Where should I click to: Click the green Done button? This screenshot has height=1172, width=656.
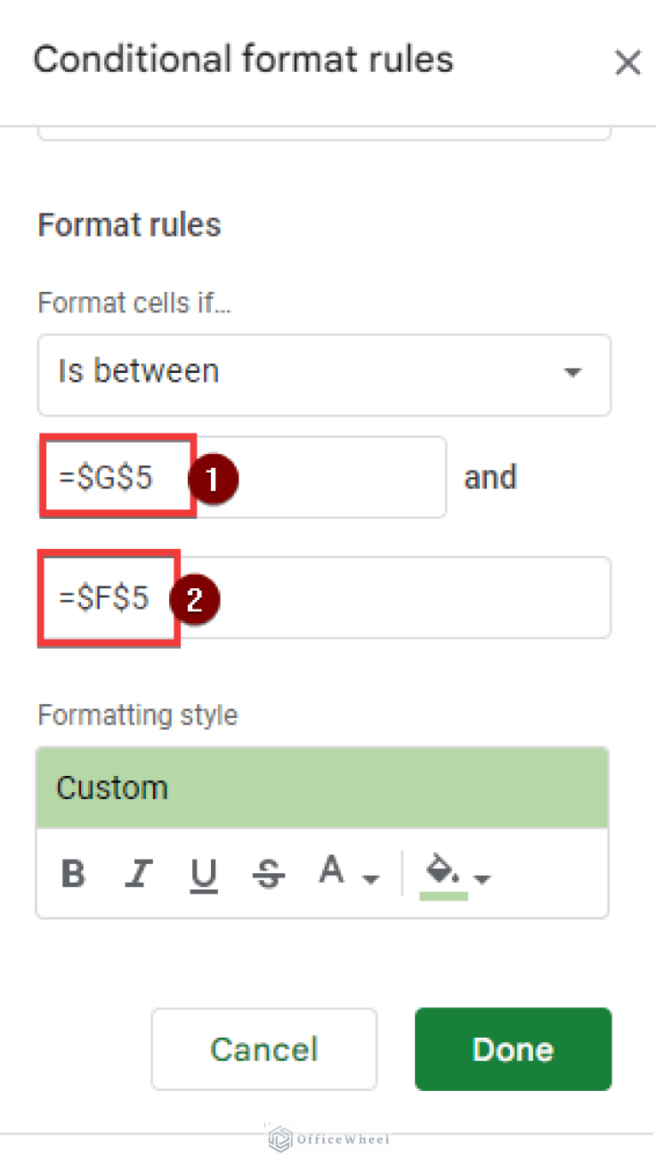pos(512,1049)
